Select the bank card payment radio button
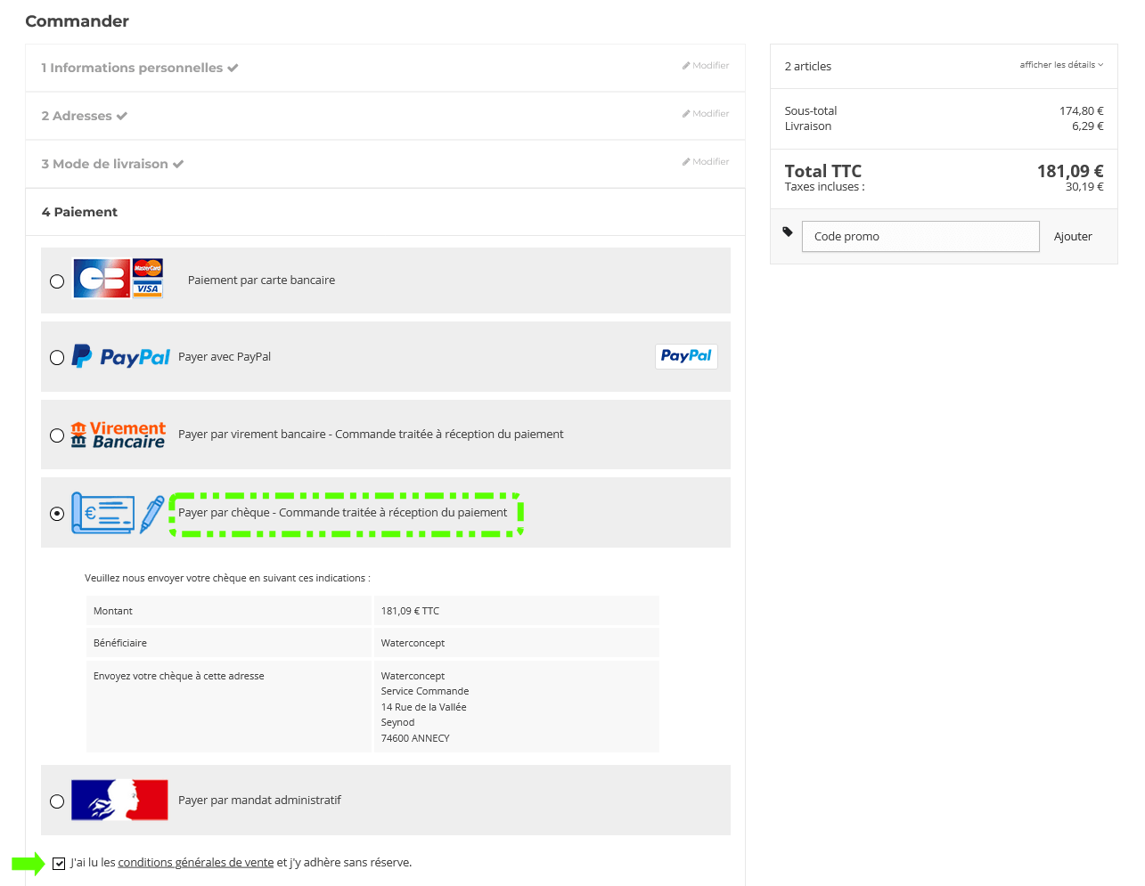 tap(57, 281)
